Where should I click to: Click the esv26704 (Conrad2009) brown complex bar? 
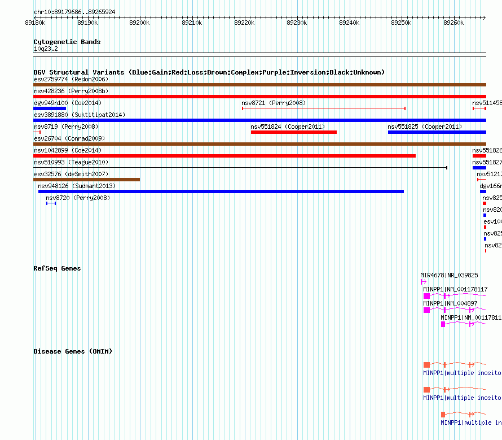[x=259, y=144]
